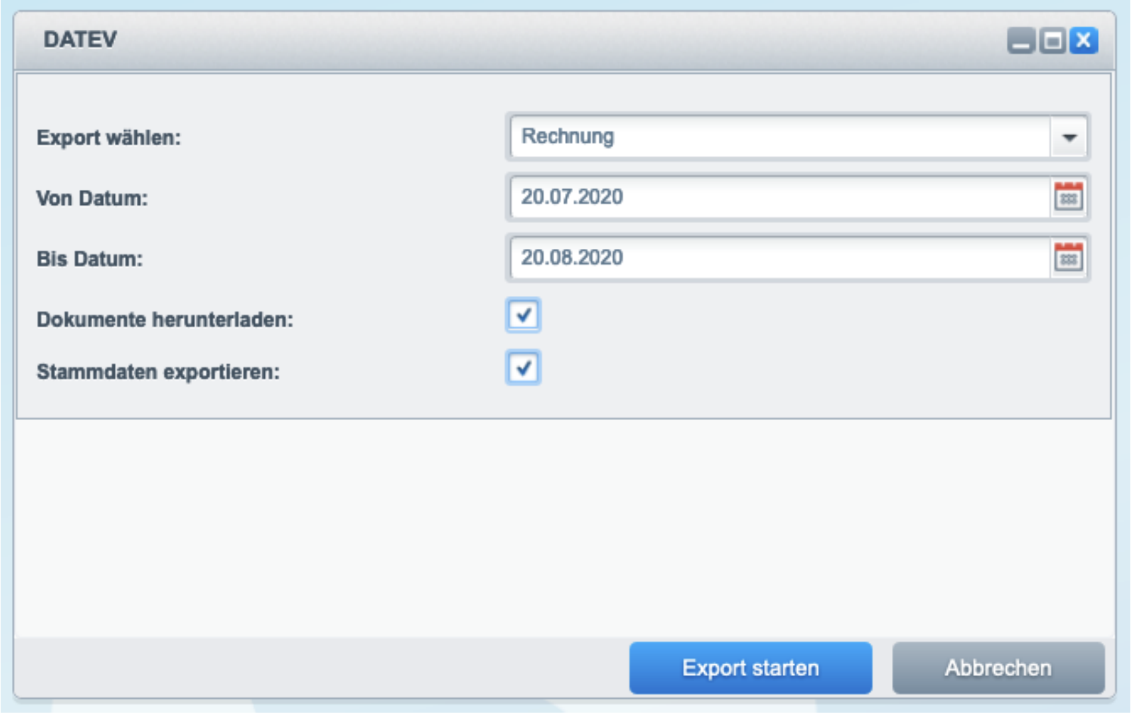This screenshot has height=714, width=1131.
Task: Click the "Von Datum:" label
Action: coord(92,198)
